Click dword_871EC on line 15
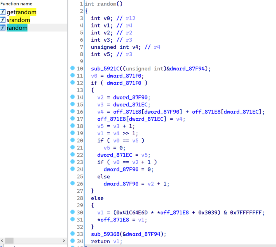Screen dimensions: 276x247 (x=131, y=105)
